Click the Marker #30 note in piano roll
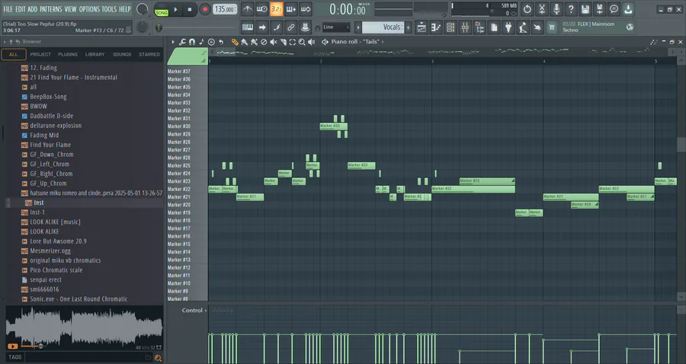Viewport: 686px width, 364px height. 333,126
